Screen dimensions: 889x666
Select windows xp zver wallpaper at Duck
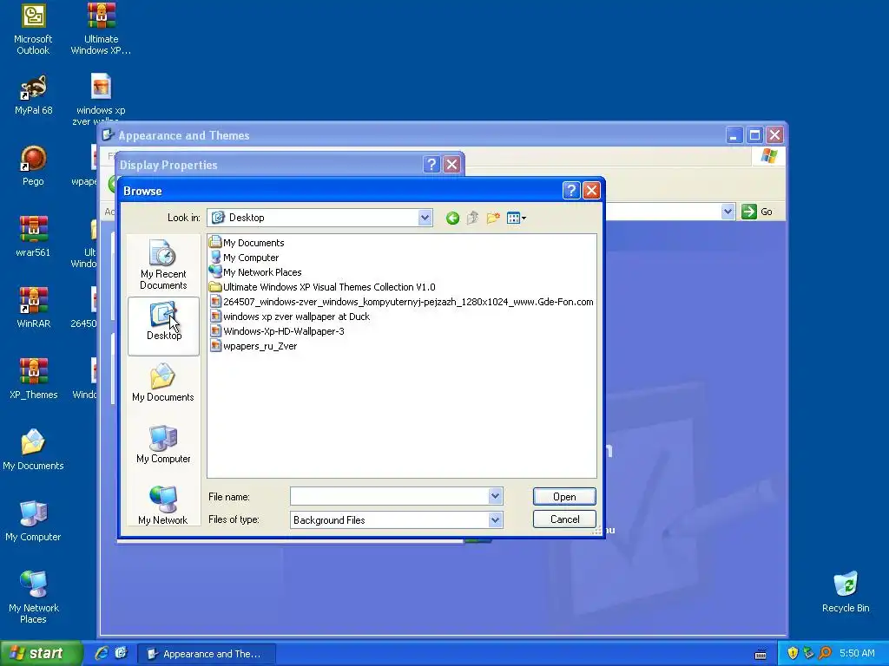290,317
